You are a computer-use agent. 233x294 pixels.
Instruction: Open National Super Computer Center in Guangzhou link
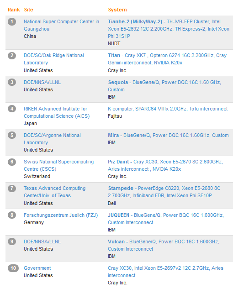[x=61, y=25]
